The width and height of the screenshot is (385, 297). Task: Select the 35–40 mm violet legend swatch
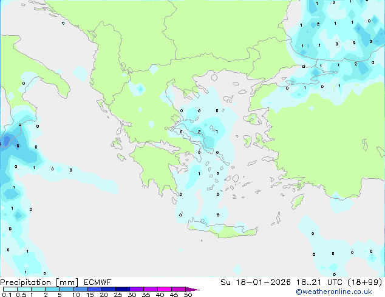point(151,289)
